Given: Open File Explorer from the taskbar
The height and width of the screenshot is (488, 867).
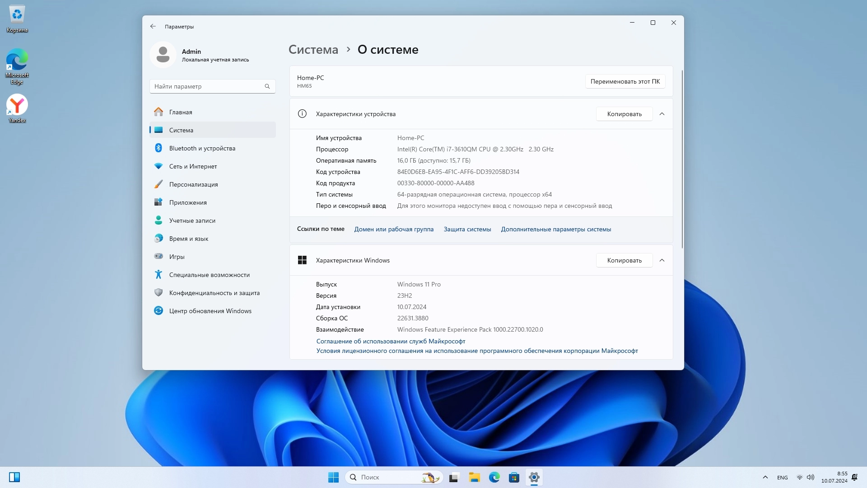Looking at the screenshot, I should [x=474, y=477].
